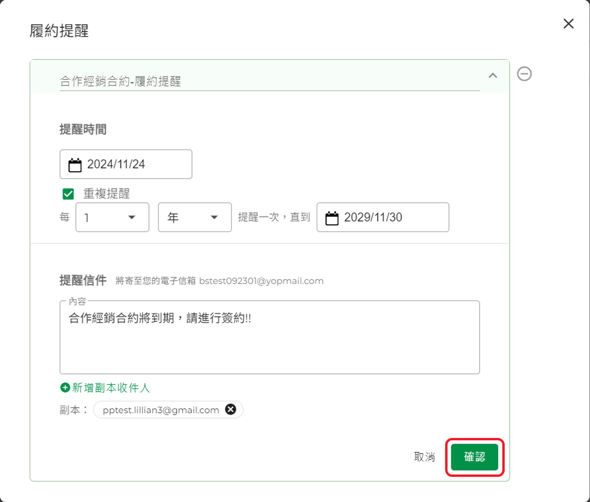The height and width of the screenshot is (502, 590).
Task: Close the 履約提醒 dialog with X
Action: click(568, 24)
